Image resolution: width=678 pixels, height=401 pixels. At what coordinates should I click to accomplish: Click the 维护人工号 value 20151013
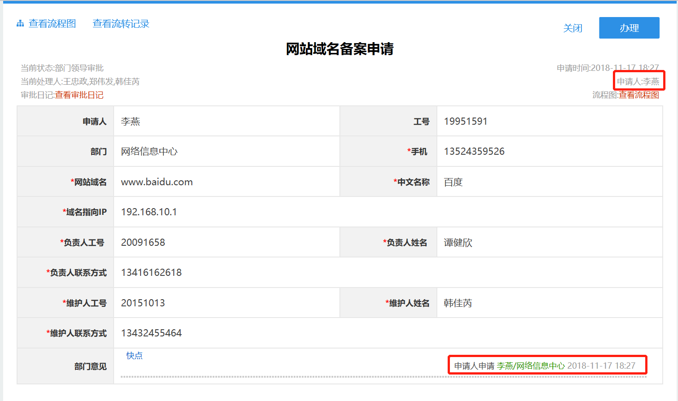[143, 303]
